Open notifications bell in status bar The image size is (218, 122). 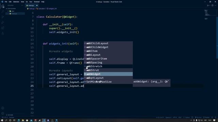click(216, 118)
